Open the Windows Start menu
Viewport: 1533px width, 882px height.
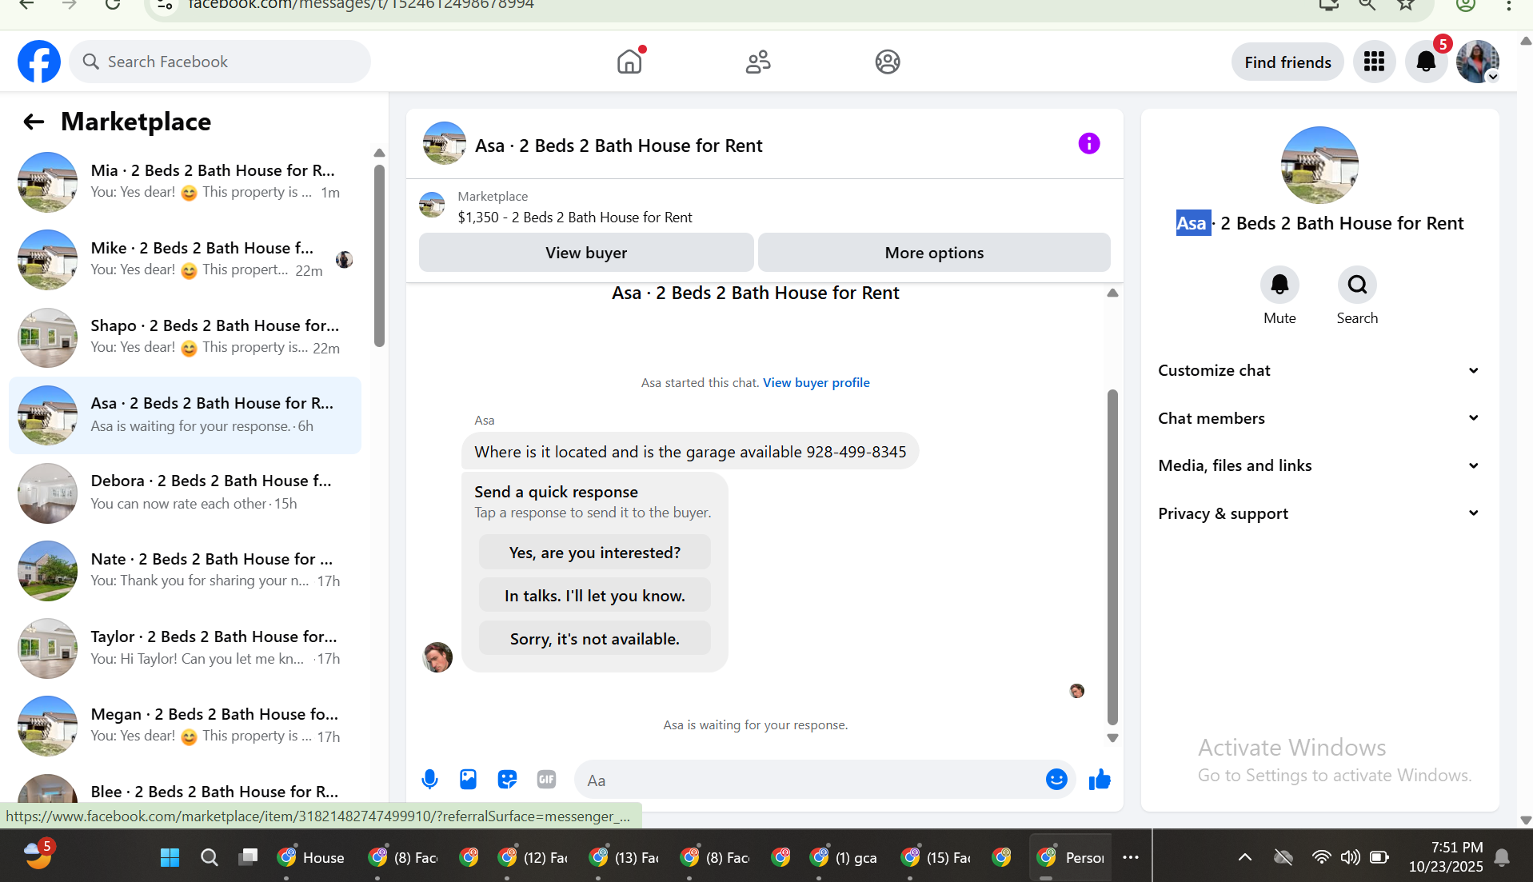(170, 857)
